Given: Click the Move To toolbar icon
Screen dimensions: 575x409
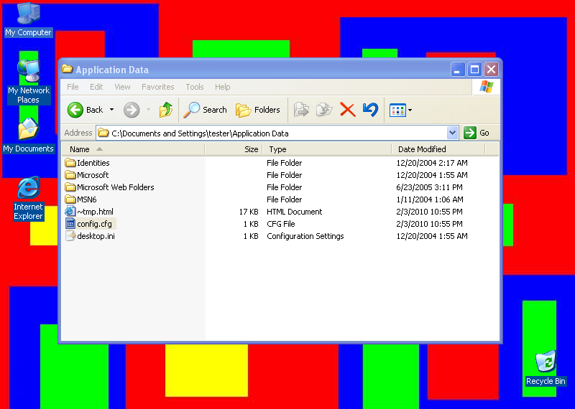Looking at the screenshot, I should coord(301,110).
